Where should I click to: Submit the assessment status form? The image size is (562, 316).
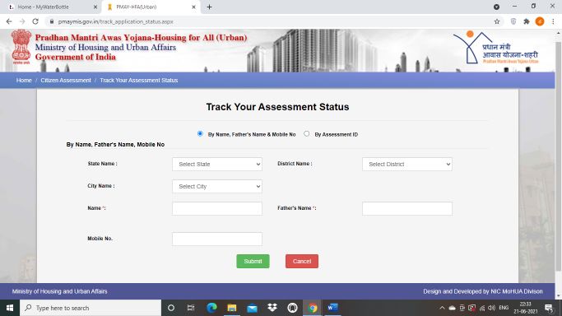coord(253,261)
